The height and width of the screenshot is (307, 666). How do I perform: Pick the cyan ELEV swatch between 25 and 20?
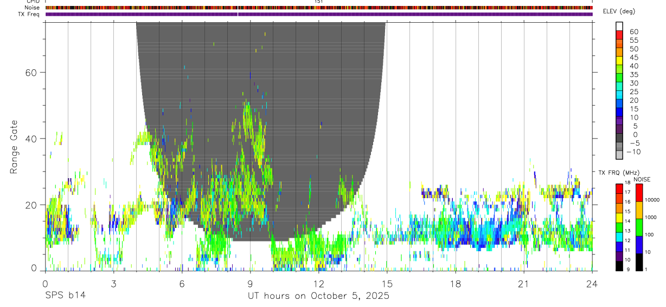pos(619,95)
